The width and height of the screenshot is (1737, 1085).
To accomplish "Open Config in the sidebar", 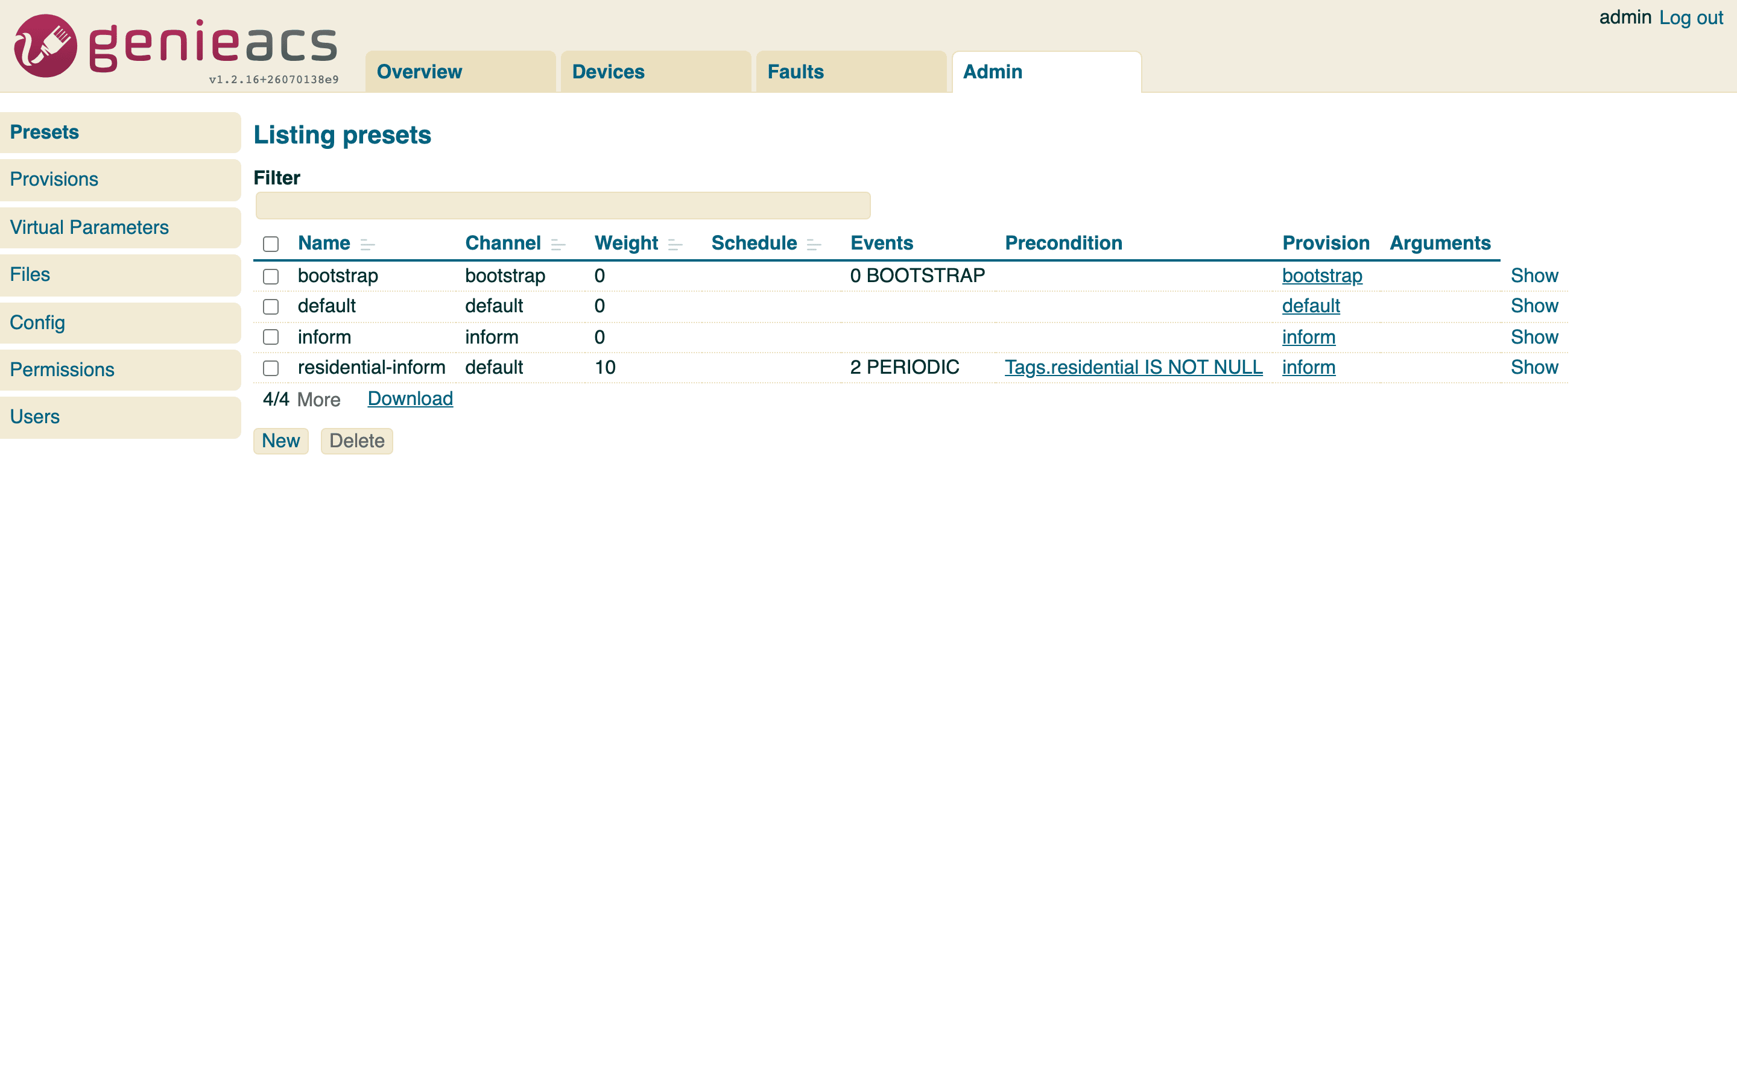I will point(120,322).
